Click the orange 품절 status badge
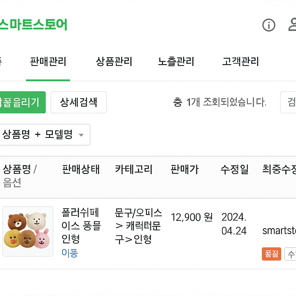 pyautogui.click(x=271, y=254)
